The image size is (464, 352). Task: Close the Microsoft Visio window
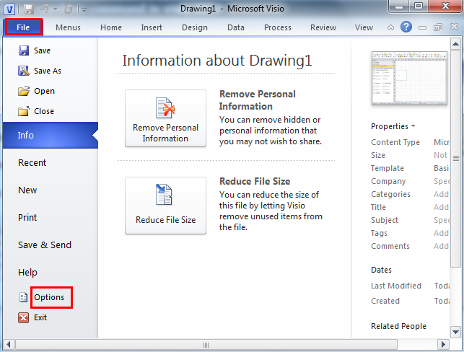click(x=445, y=6)
